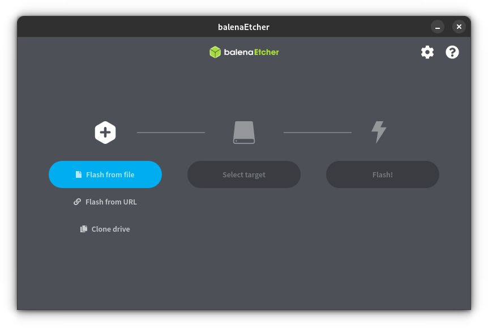488x328 pixels.
Task: Click the lightning bolt flash icon
Action: (379, 132)
